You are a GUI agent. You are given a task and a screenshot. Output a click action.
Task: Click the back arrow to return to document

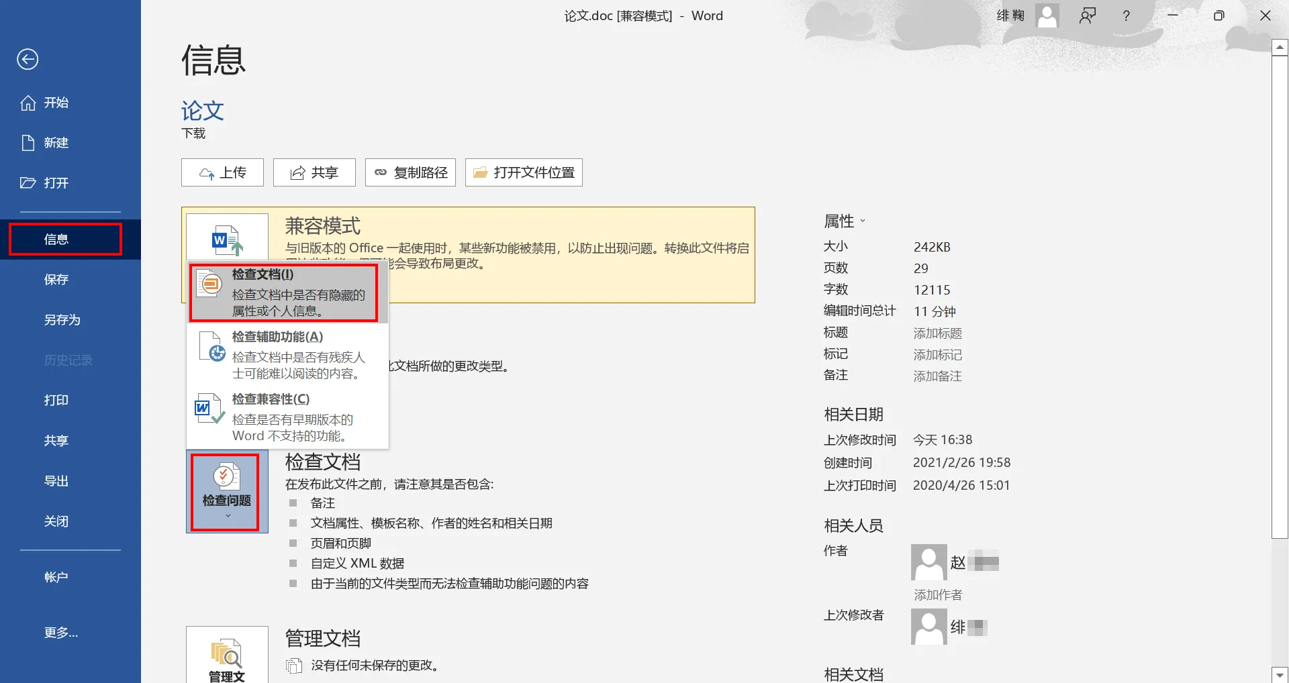(28, 59)
